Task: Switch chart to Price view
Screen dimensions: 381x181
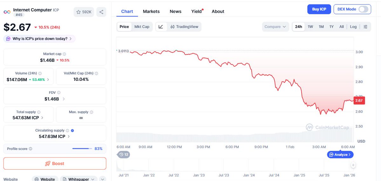Action: coord(124,27)
